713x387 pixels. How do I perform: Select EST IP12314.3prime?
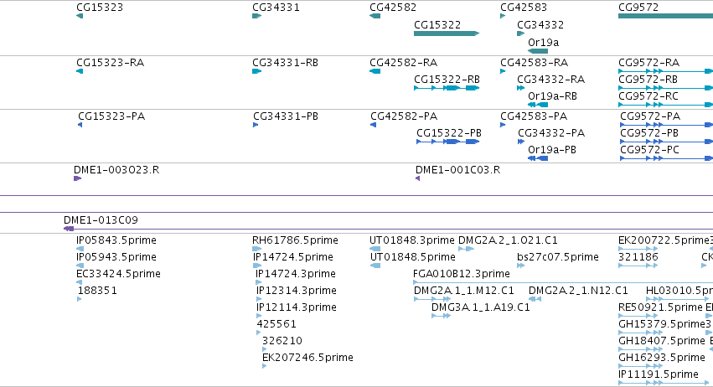coord(296,291)
